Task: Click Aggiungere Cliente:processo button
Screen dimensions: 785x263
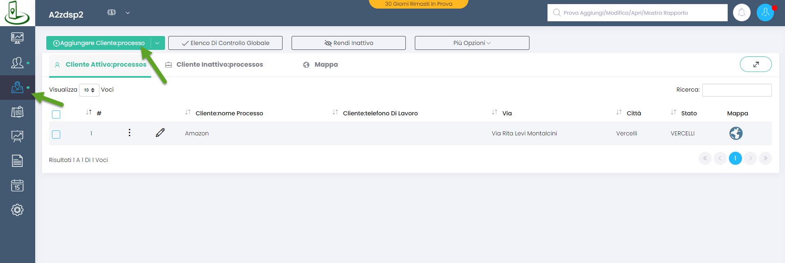Action: 99,43
